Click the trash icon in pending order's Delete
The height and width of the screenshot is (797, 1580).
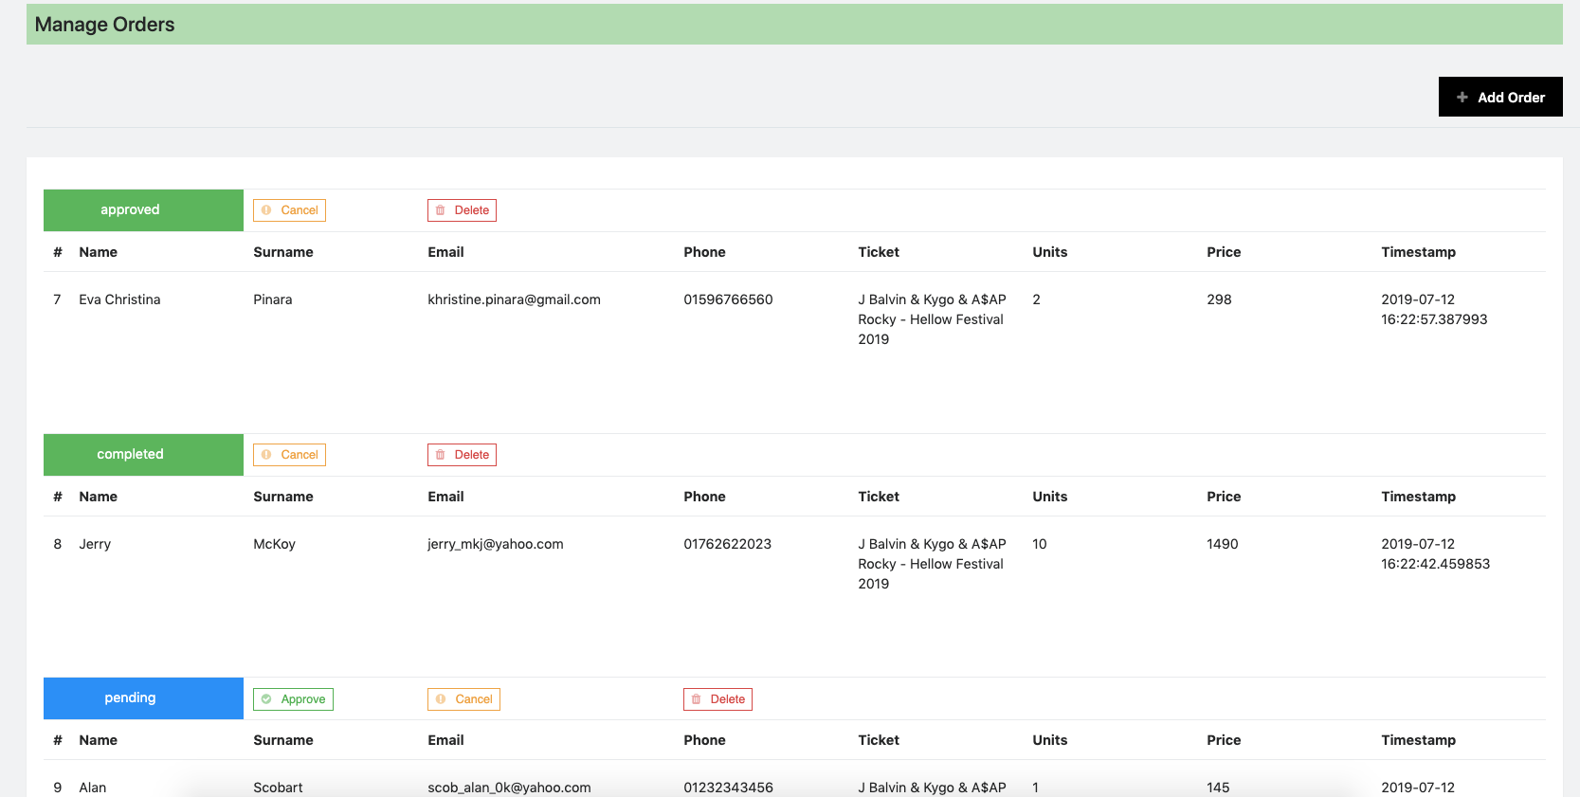[x=697, y=699]
